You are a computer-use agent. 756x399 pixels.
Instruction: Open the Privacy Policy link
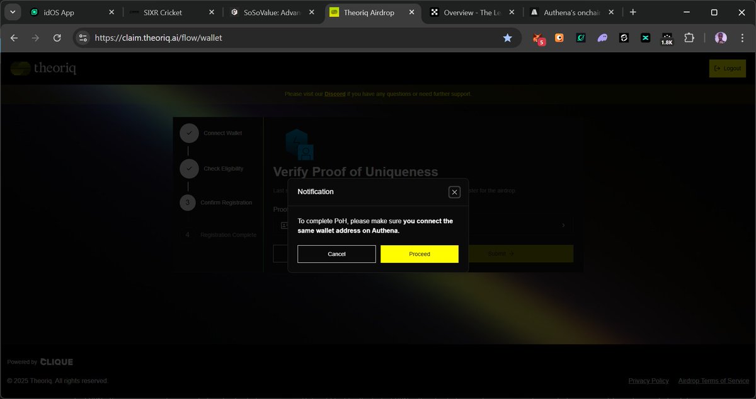pos(648,381)
